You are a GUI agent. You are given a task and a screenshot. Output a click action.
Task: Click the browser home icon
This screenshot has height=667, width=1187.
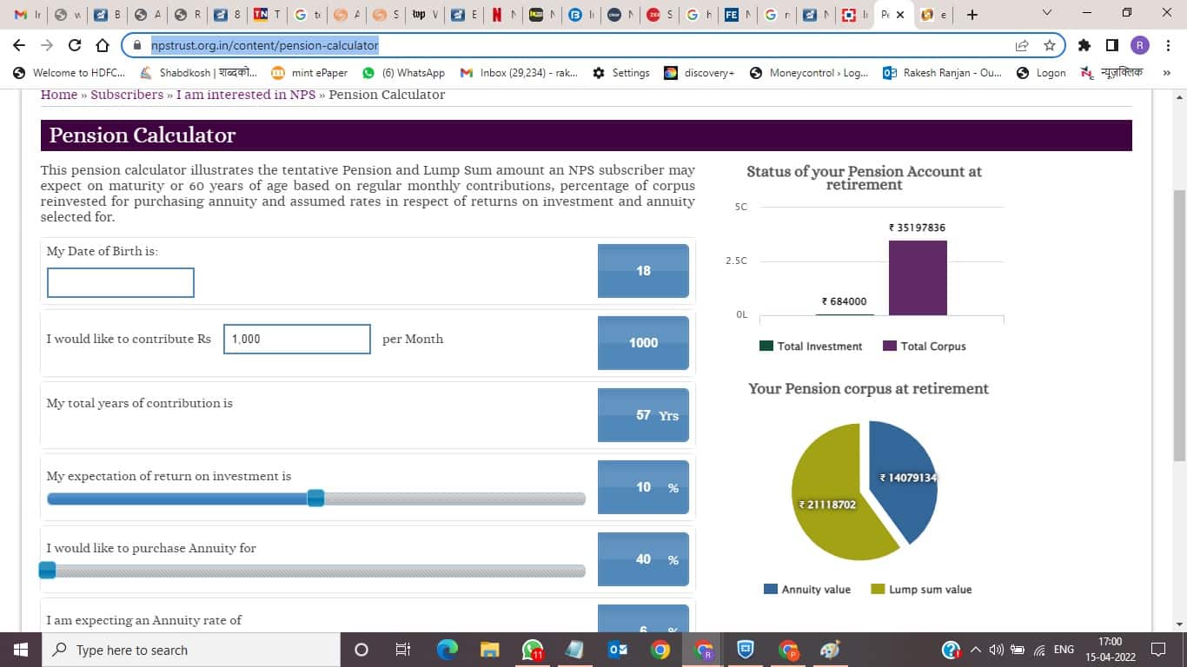coord(103,45)
